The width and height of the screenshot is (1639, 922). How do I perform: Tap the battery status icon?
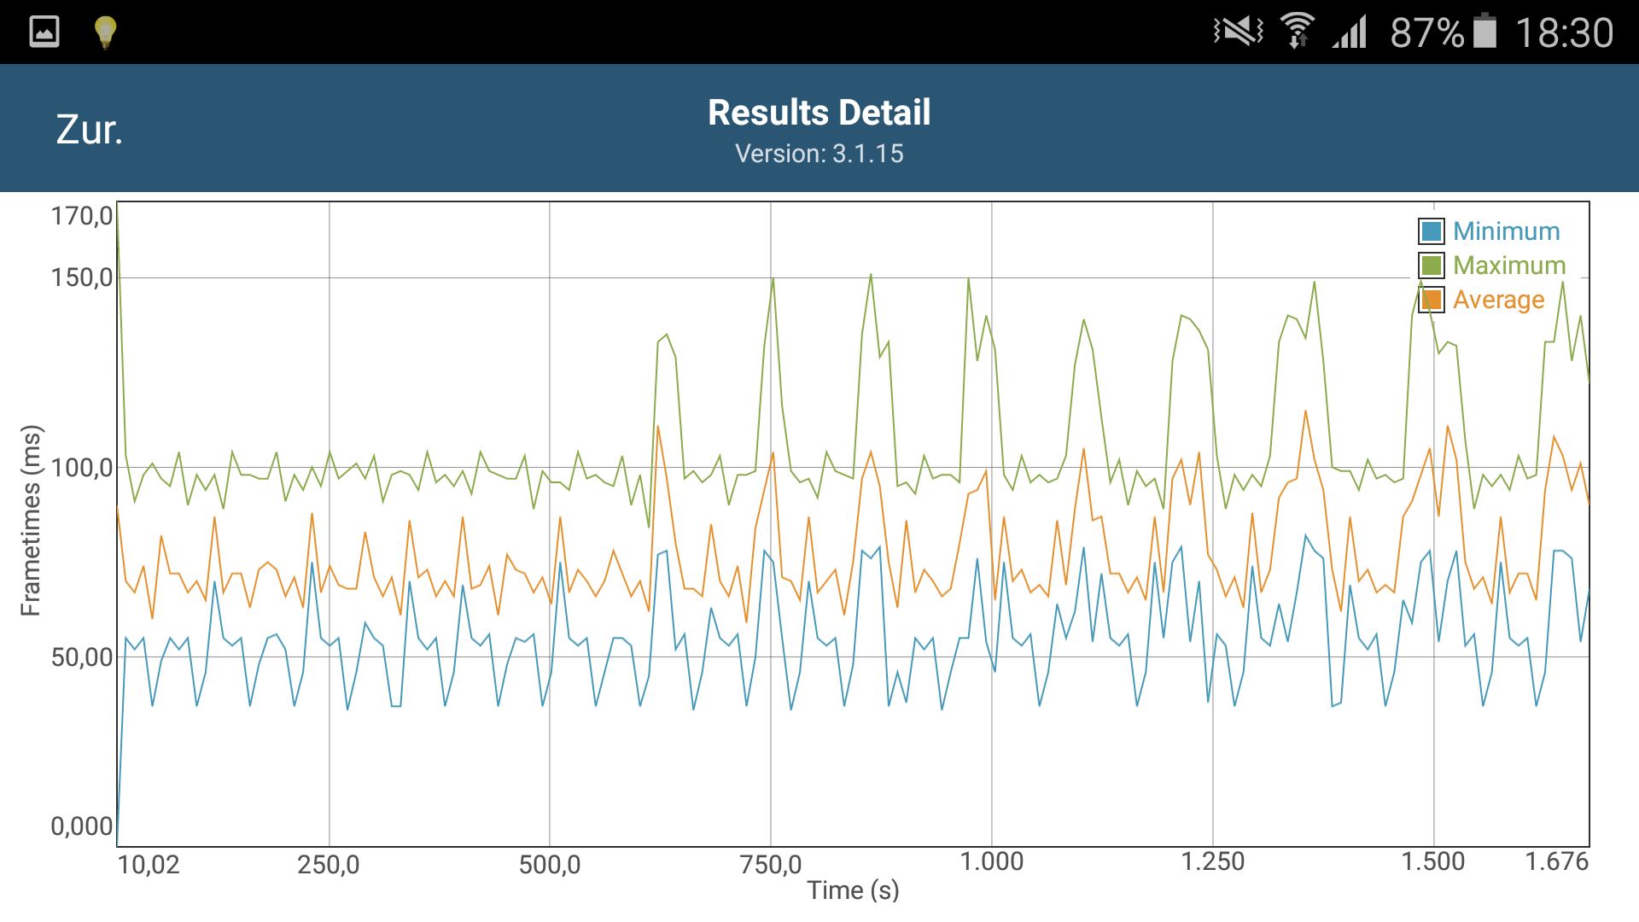coord(1485,32)
